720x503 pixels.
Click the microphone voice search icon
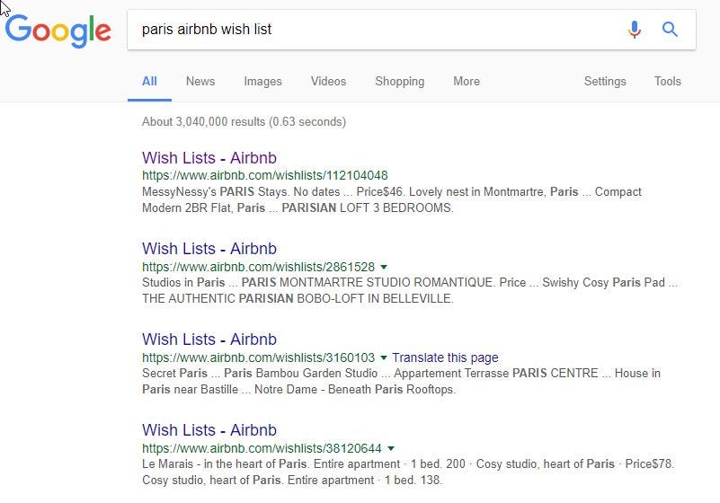point(634,30)
